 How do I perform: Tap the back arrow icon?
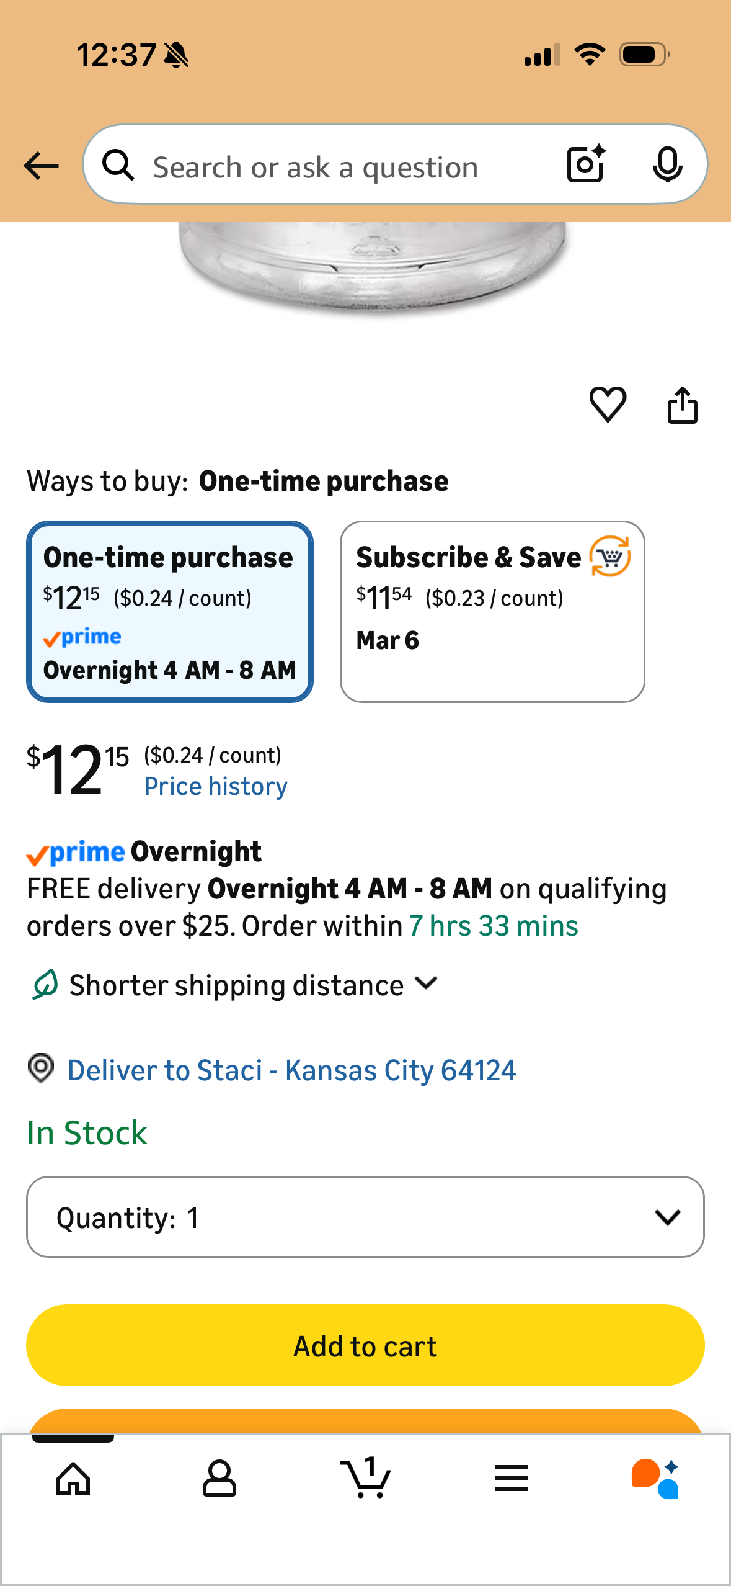[x=41, y=166]
